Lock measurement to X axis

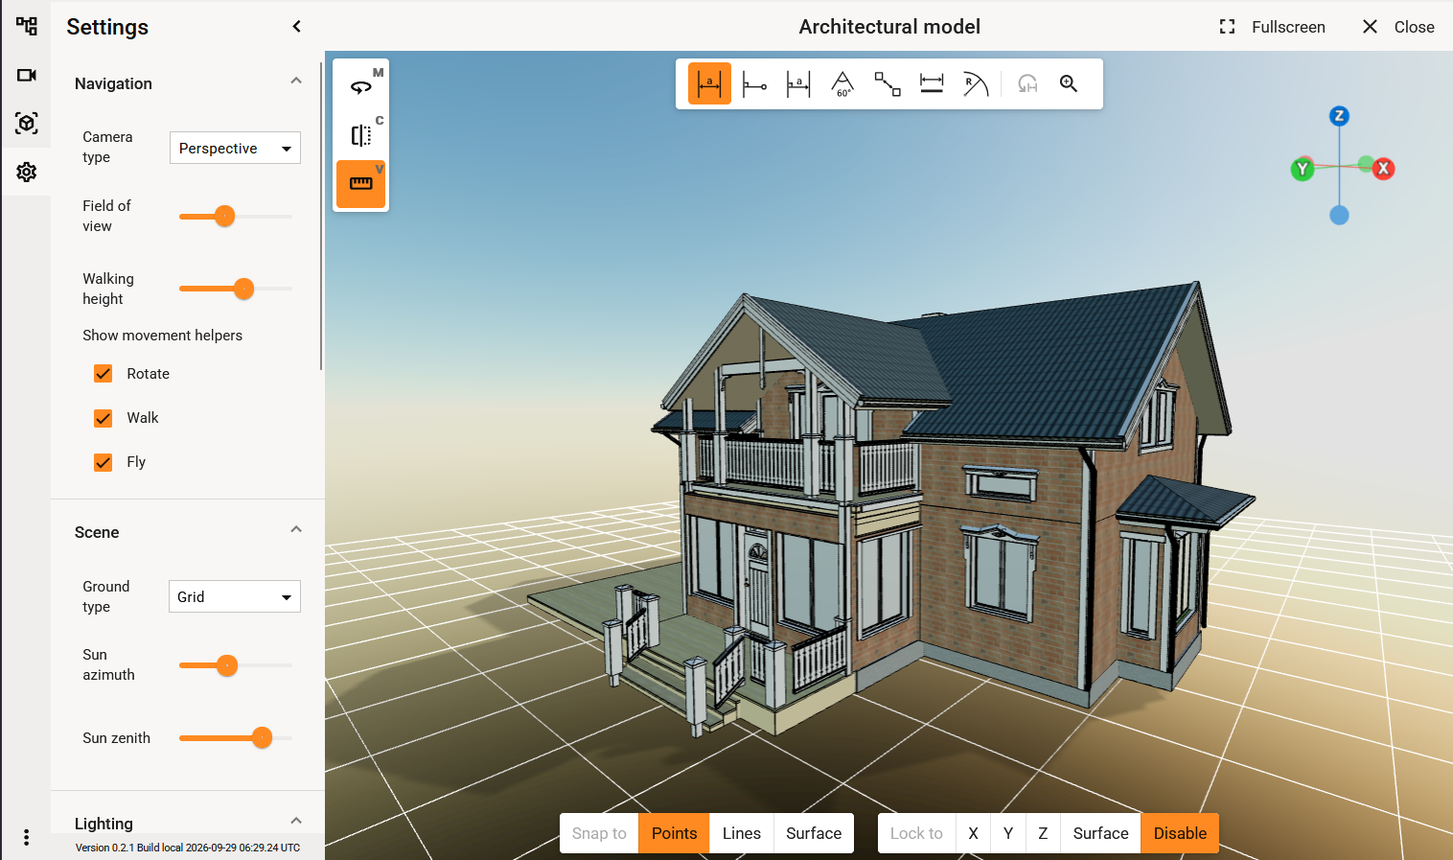(x=973, y=833)
